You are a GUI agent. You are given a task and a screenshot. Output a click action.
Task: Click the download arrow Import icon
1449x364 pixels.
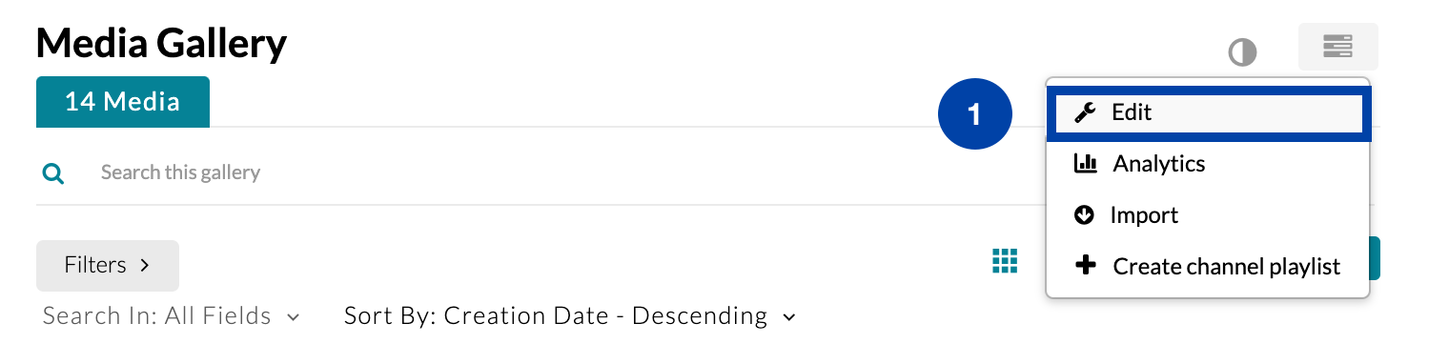click(1084, 215)
